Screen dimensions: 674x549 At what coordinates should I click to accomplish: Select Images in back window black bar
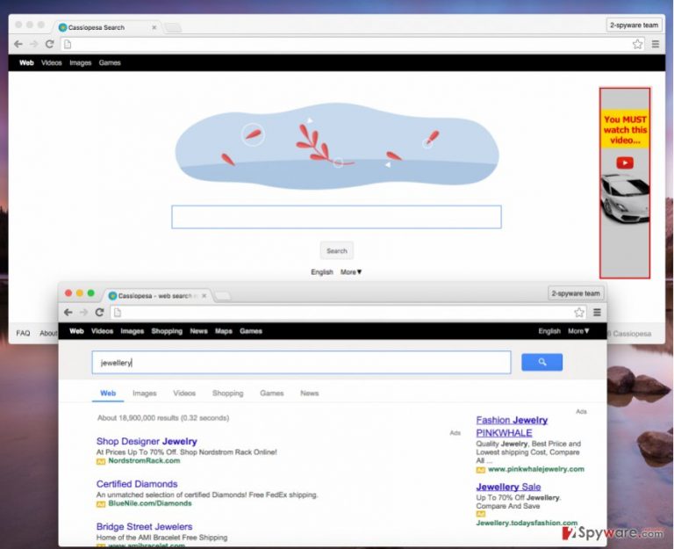coord(81,63)
